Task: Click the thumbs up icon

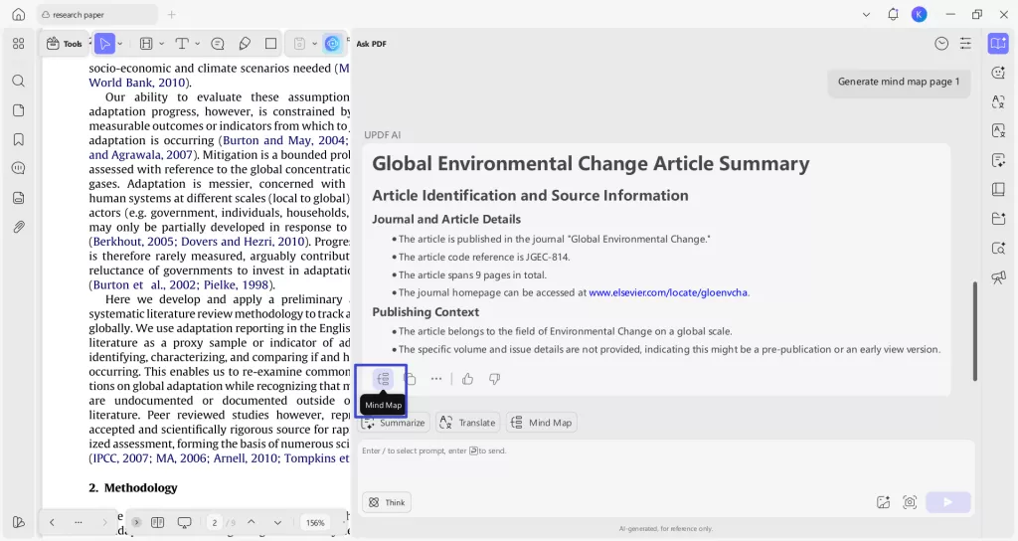Action: pos(467,379)
